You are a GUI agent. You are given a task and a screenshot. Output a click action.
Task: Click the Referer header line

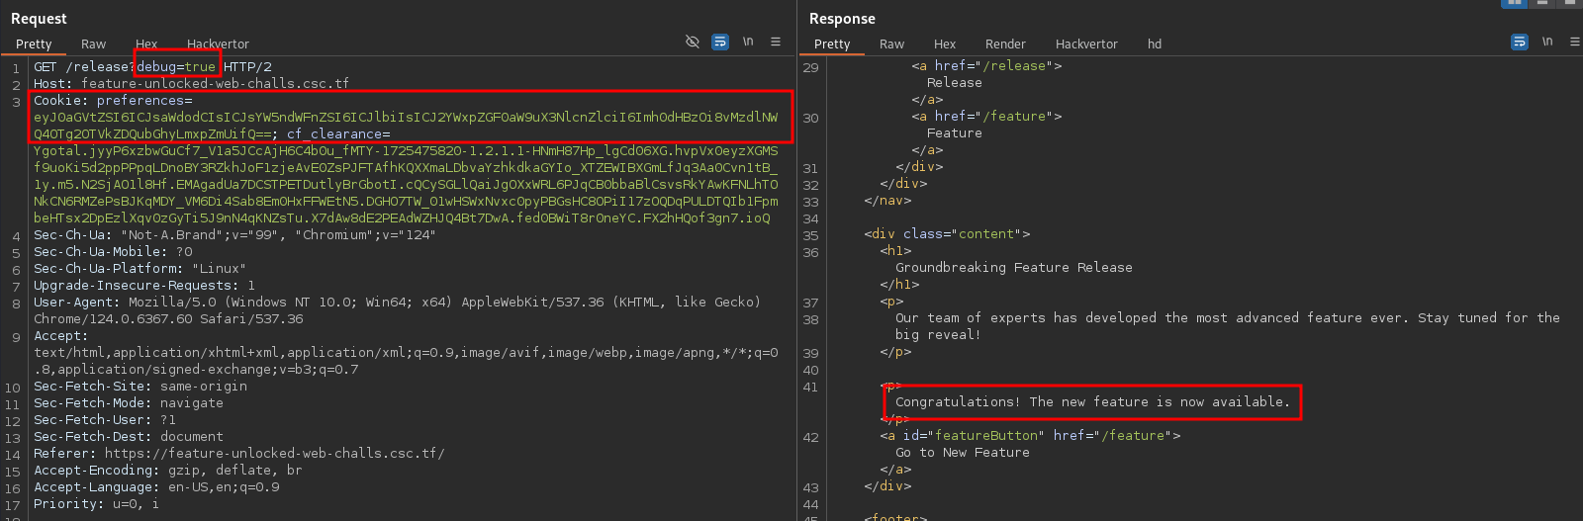pyautogui.click(x=239, y=454)
